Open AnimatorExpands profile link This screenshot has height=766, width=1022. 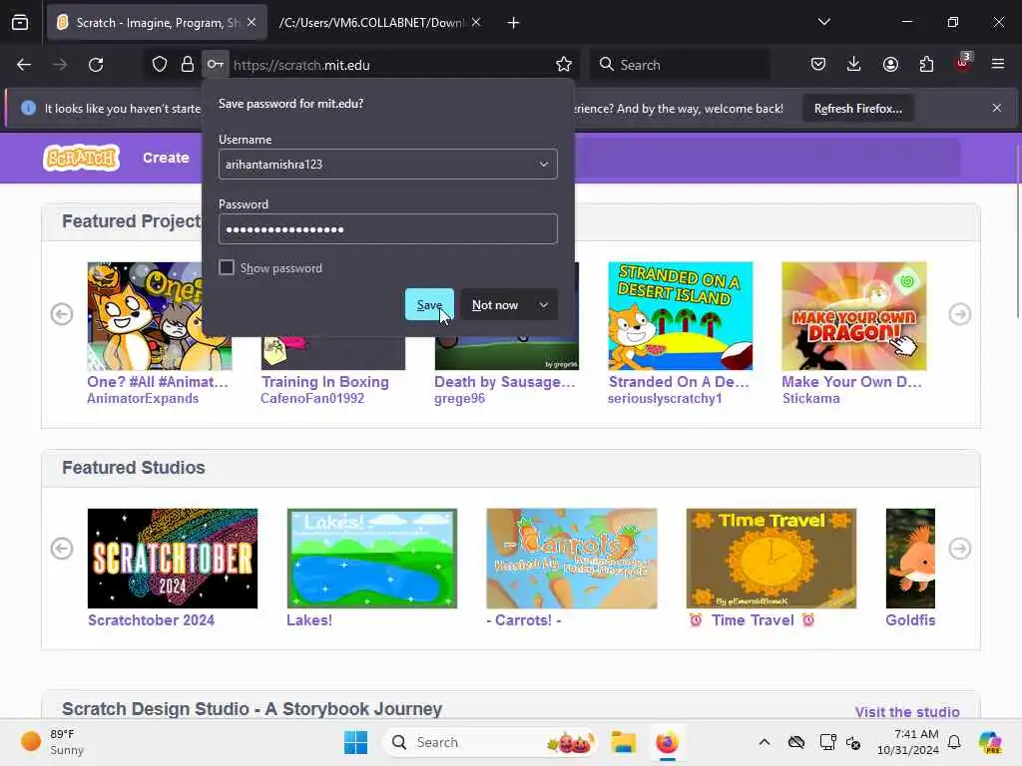pyautogui.click(x=143, y=399)
